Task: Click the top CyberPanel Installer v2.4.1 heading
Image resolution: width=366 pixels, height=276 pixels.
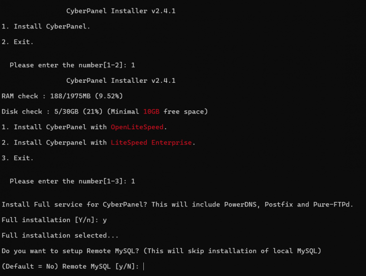Action: [121, 11]
